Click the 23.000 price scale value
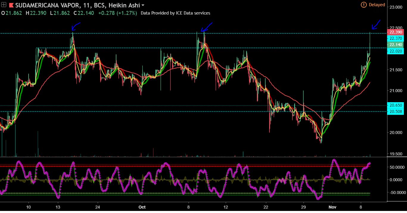 pyautogui.click(x=396, y=7)
